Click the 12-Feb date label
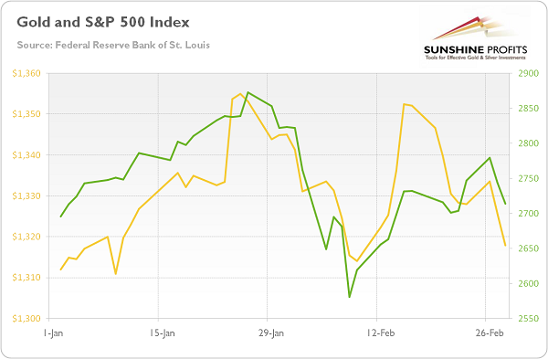The height and width of the screenshot is (359, 548). click(381, 333)
